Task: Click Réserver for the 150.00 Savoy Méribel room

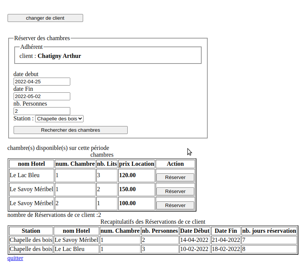Action: coord(175,191)
